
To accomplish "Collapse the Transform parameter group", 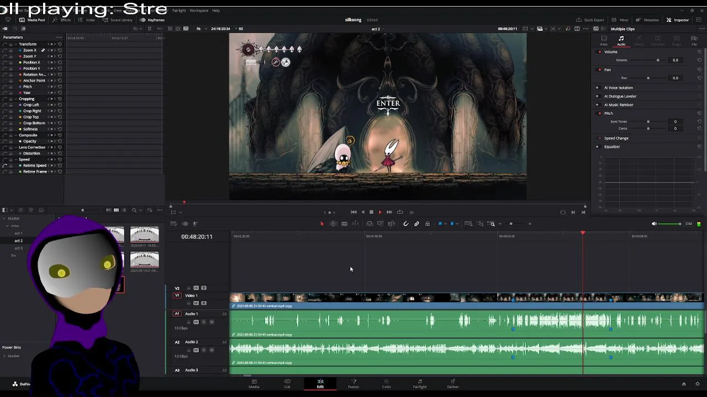I will [16, 44].
